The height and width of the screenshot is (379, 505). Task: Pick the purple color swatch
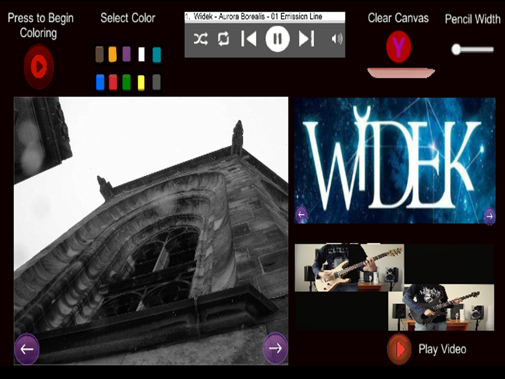pos(127,54)
